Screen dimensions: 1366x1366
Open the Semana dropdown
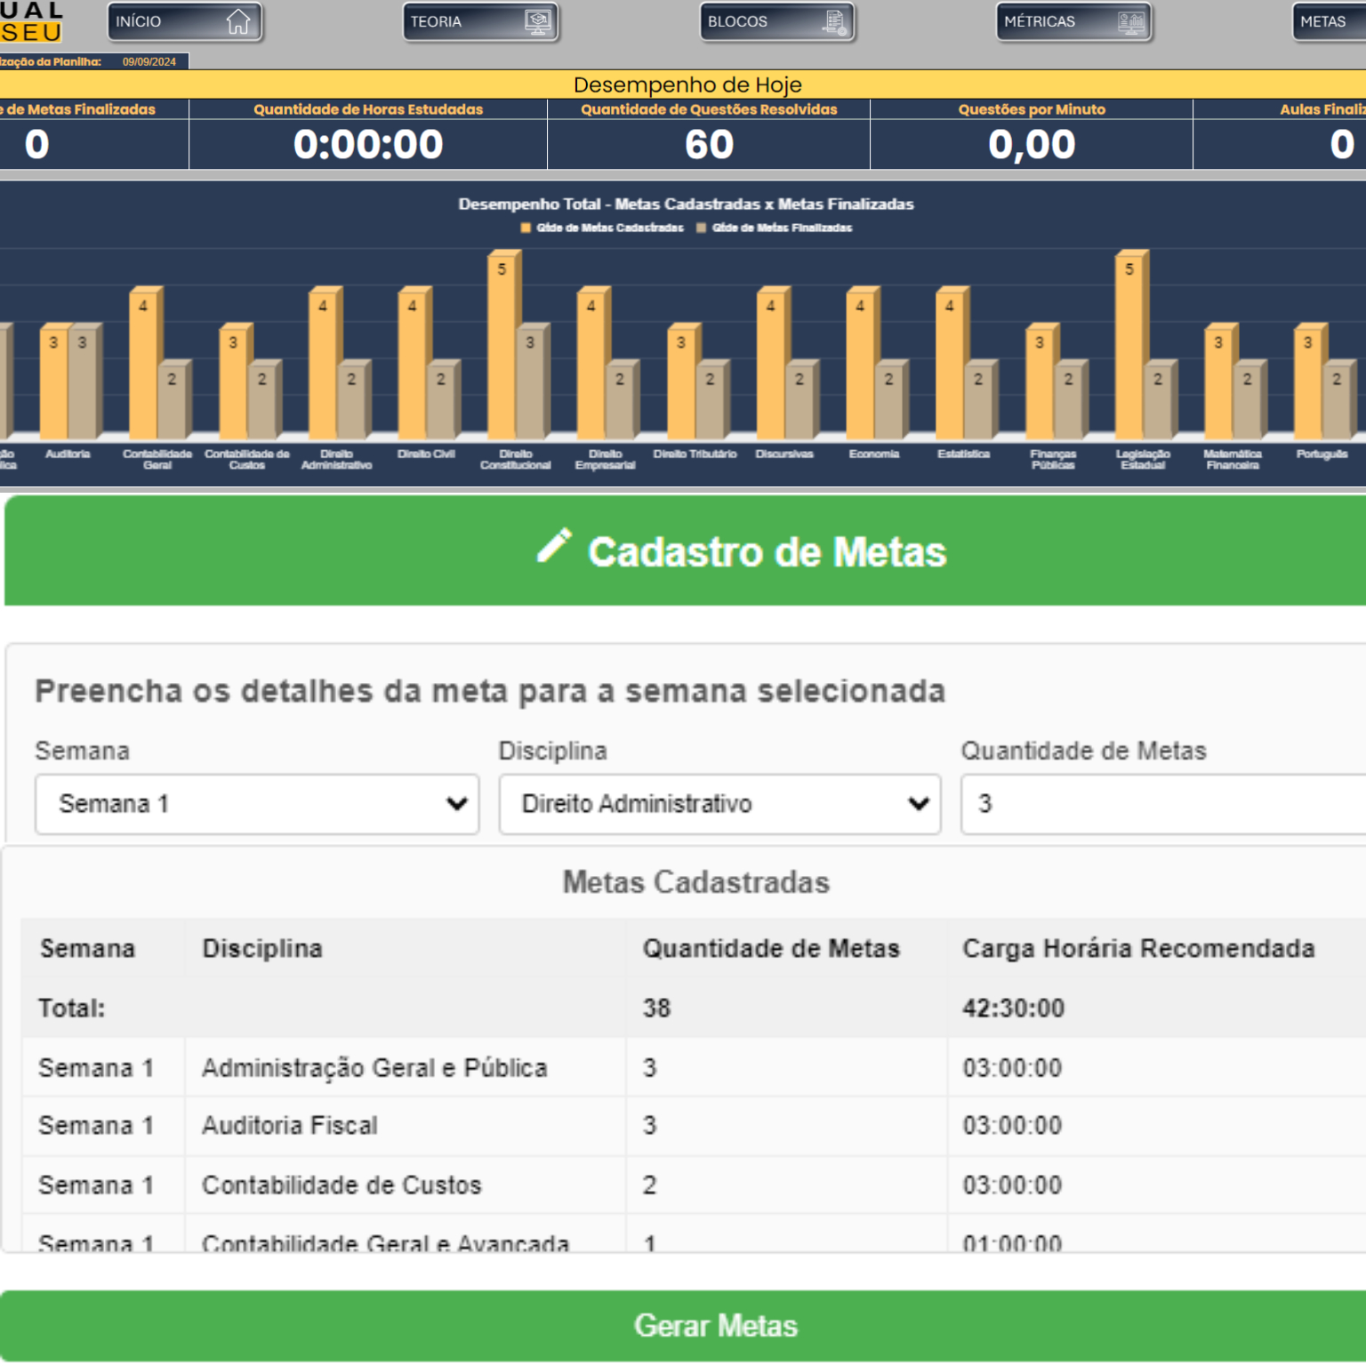pos(257,804)
